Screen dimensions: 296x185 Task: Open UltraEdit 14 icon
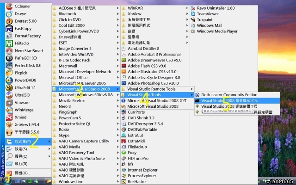(x=28, y=87)
